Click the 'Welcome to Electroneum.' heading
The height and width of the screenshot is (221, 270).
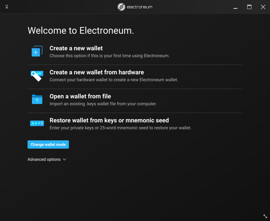tap(81, 31)
